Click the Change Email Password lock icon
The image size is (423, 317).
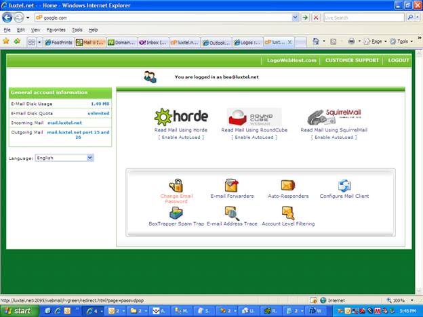pyautogui.click(x=176, y=186)
